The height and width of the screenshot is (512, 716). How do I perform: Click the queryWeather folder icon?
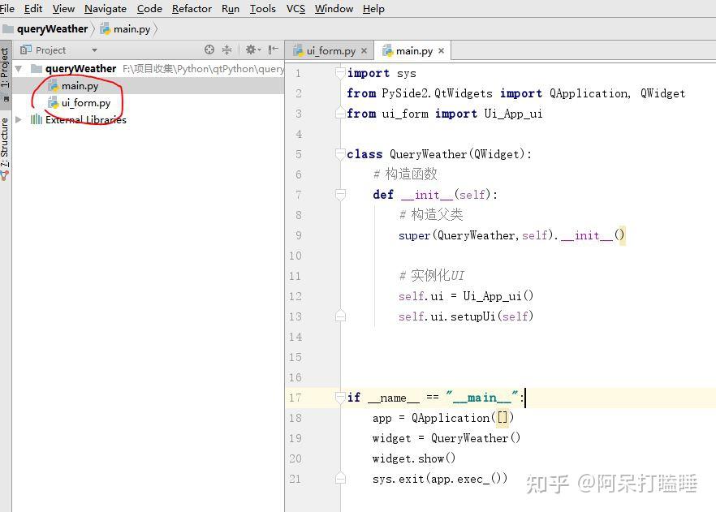pos(36,68)
